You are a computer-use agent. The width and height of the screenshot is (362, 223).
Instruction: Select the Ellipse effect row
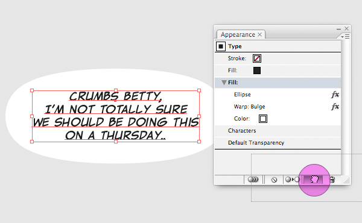[x=278, y=95]
